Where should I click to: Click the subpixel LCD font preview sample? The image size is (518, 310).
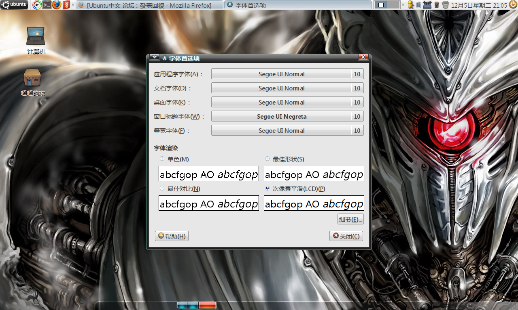[x=314, y=203]
